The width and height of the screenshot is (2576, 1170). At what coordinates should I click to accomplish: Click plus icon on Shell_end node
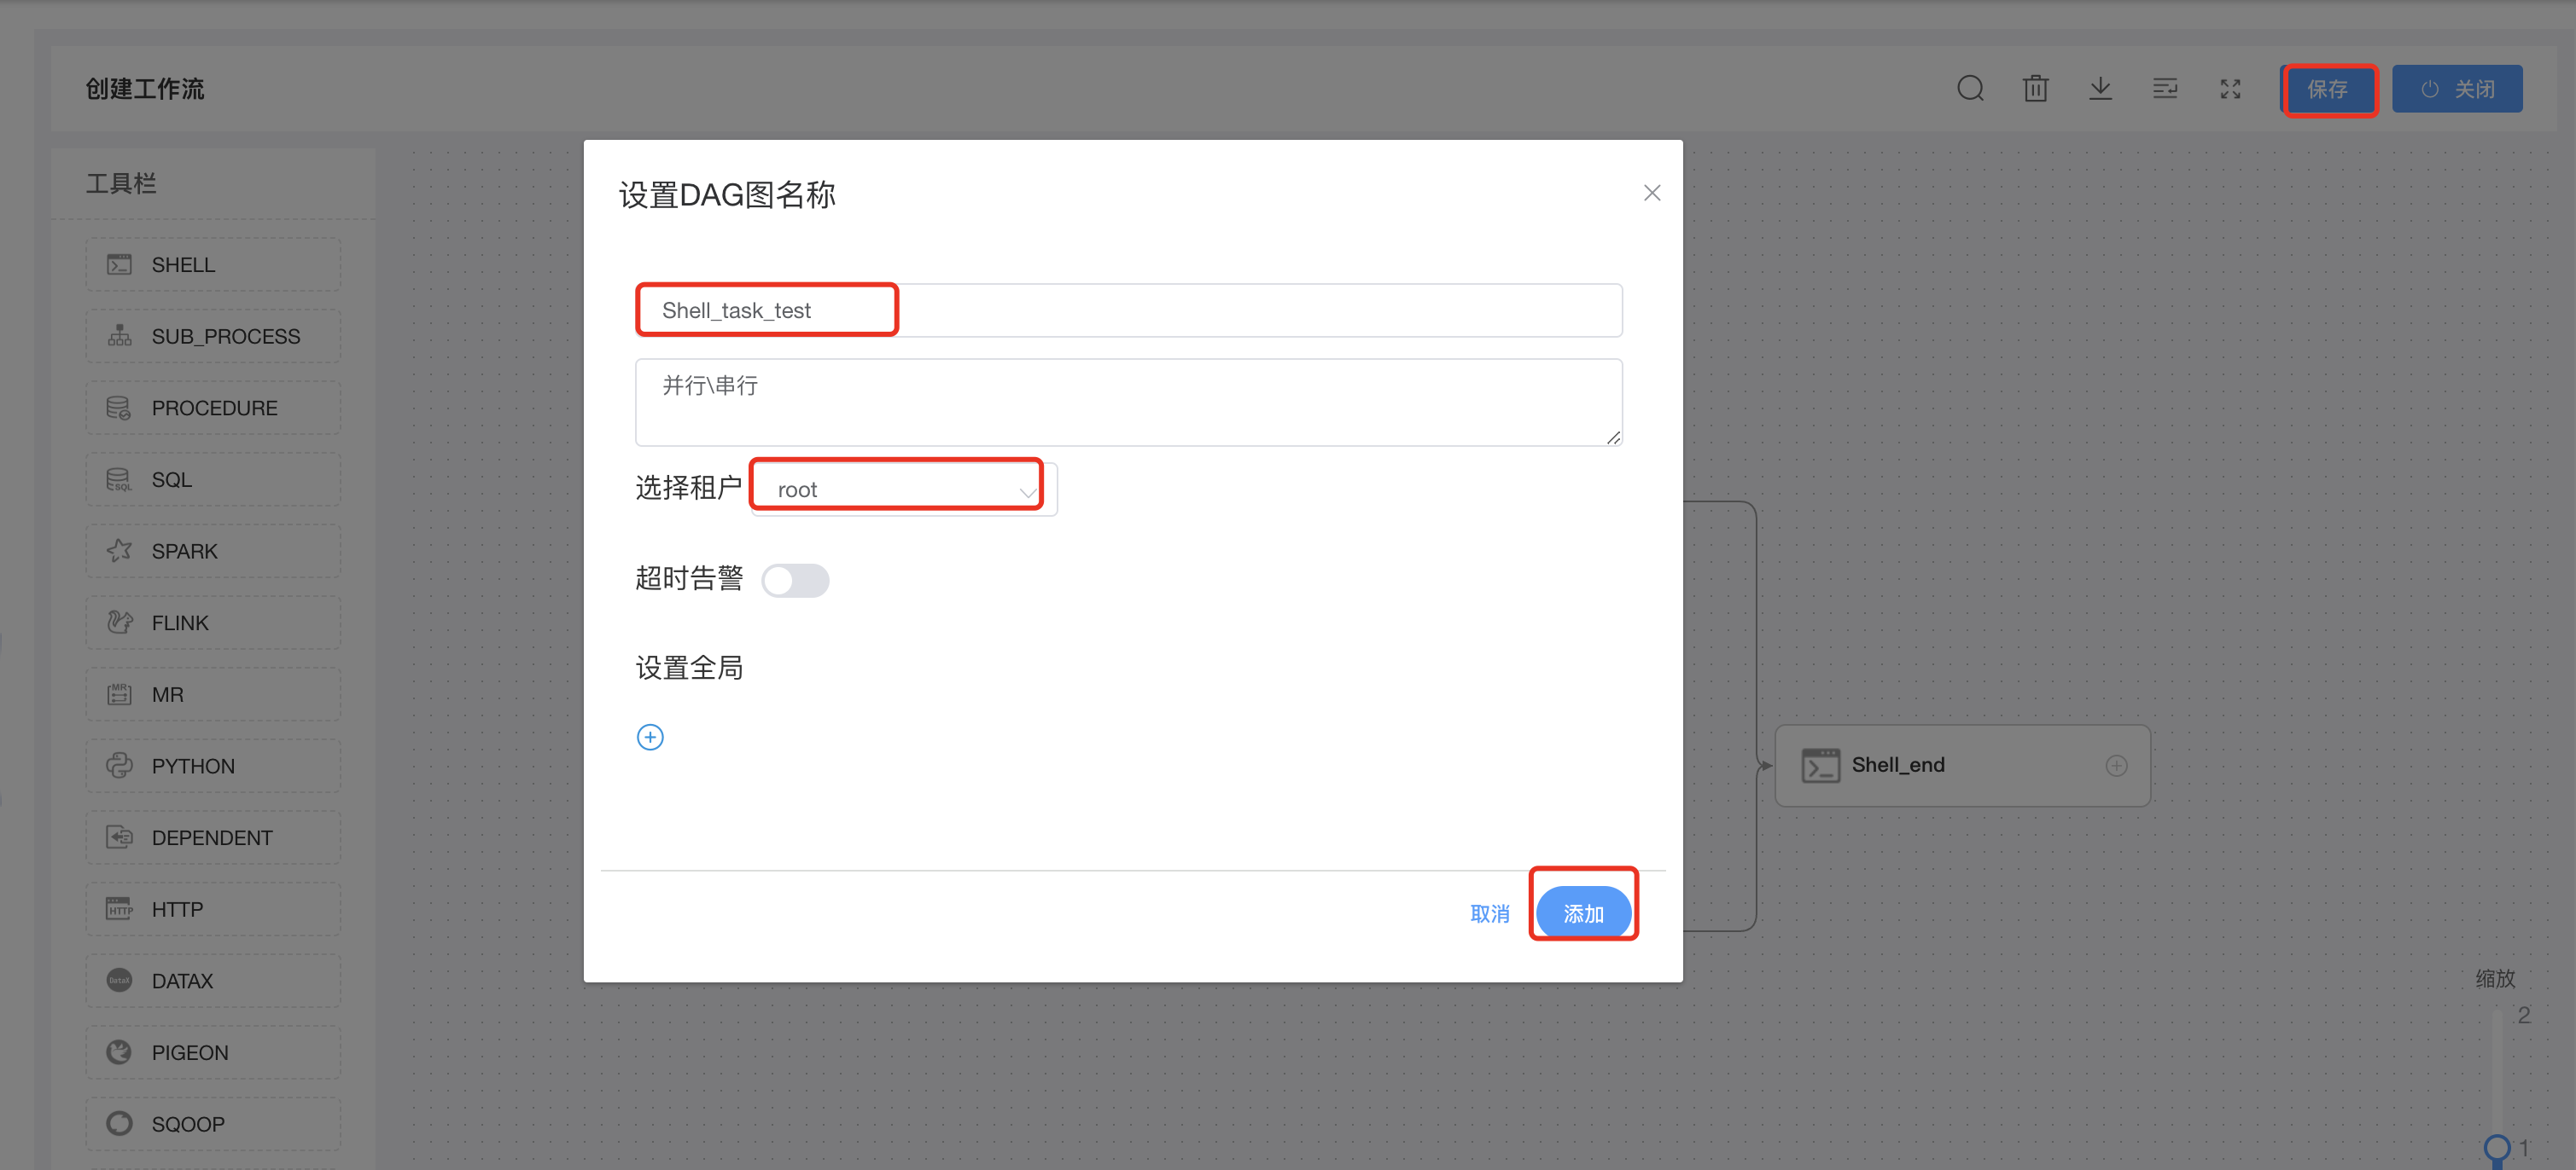pos(2116,765)
